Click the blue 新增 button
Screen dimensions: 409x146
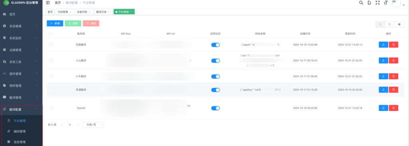(x=55, y=23)
